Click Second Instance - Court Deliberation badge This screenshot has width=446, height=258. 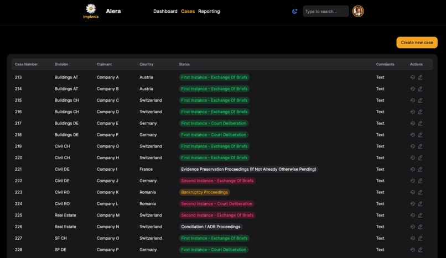217,204
